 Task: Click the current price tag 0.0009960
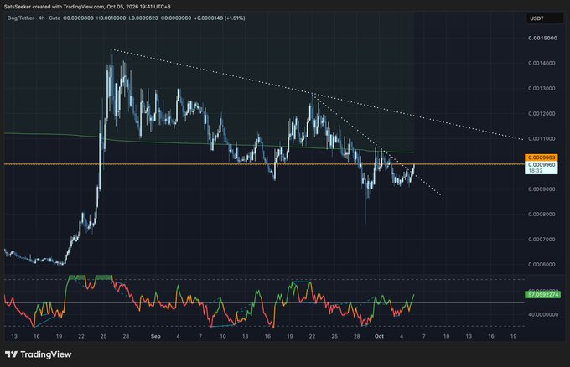tap(541, 164)
